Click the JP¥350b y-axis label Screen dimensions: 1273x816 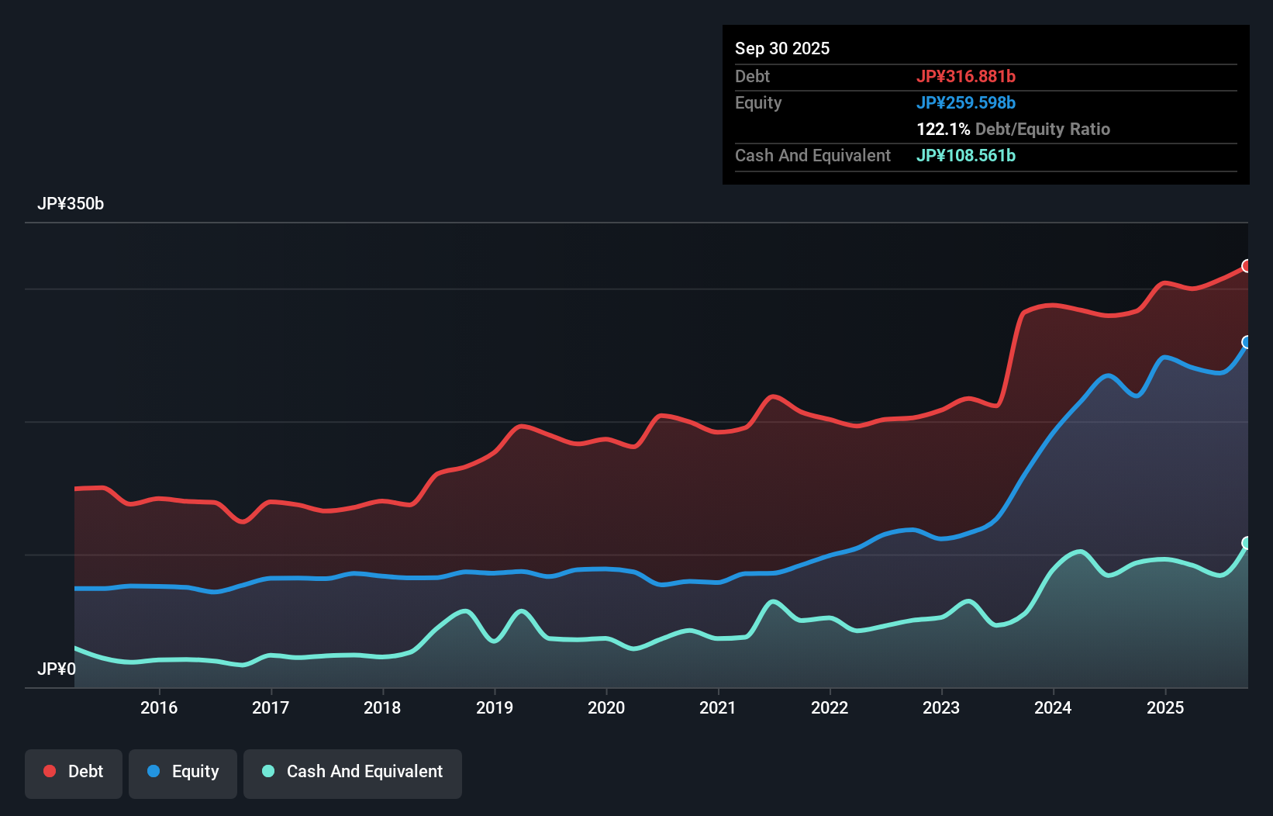click(71, 204)
